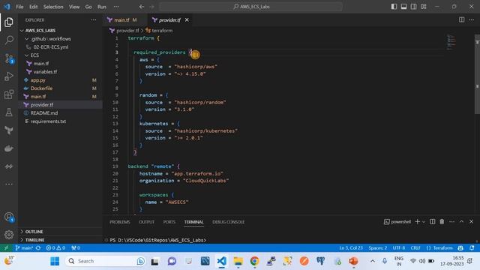The width and height of the screenshot is (480, 270).
Task: Click the AWS_ECS_Labs command center search box
Action: coord(250,7)
